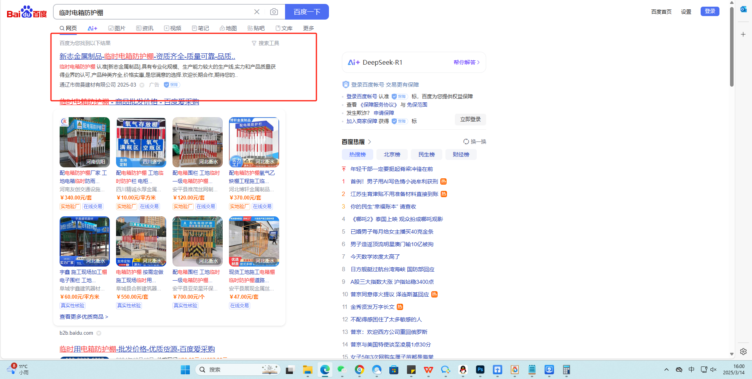Expand the 更多 search category menu
This screenshot has width=752, height=379.
[x=309, y=28]
